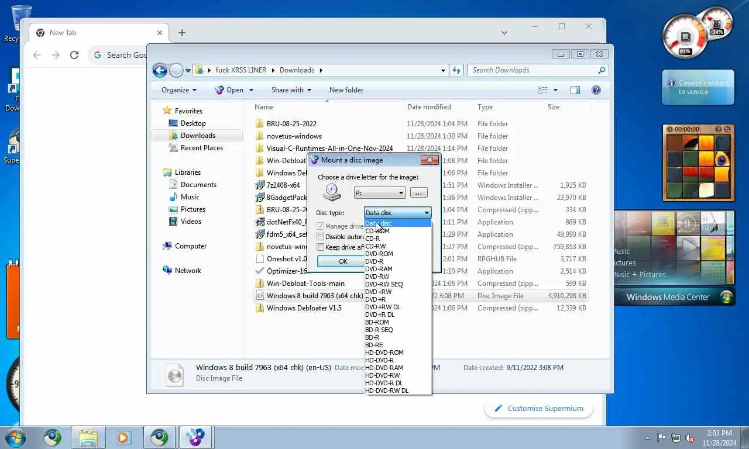Open the drive letter P: dropdown

[380, 193]
